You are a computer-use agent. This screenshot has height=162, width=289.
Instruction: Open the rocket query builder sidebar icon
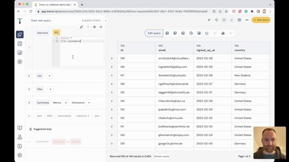pos(20,35)
